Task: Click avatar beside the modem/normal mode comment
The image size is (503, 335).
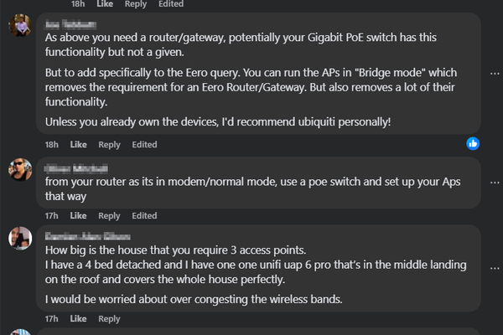Action: [20, 170]
